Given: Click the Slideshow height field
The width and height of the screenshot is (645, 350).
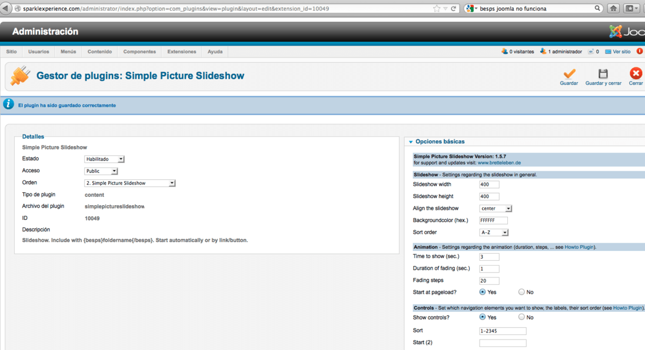Looking at the screenshot, I should tap(489, 196).
